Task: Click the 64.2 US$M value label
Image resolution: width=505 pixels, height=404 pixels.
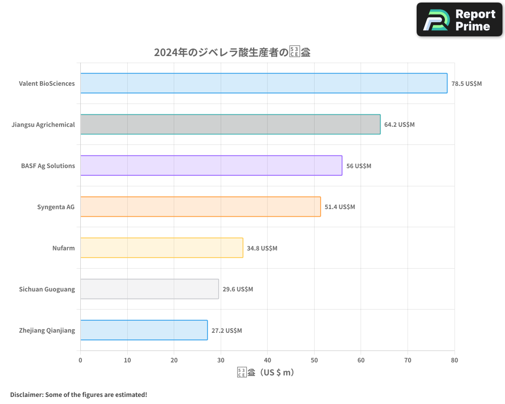Action: 399,124
